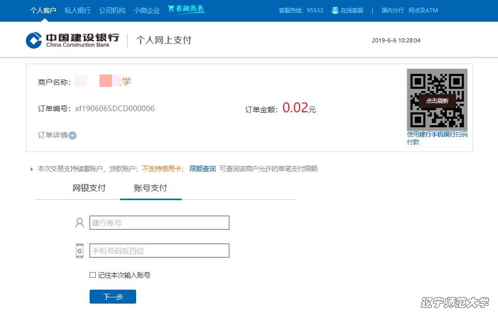Expand order details with the arrow icon
The width and height of the screenshot is (498, 316).
pyautogui.click(x=73, y=136)
